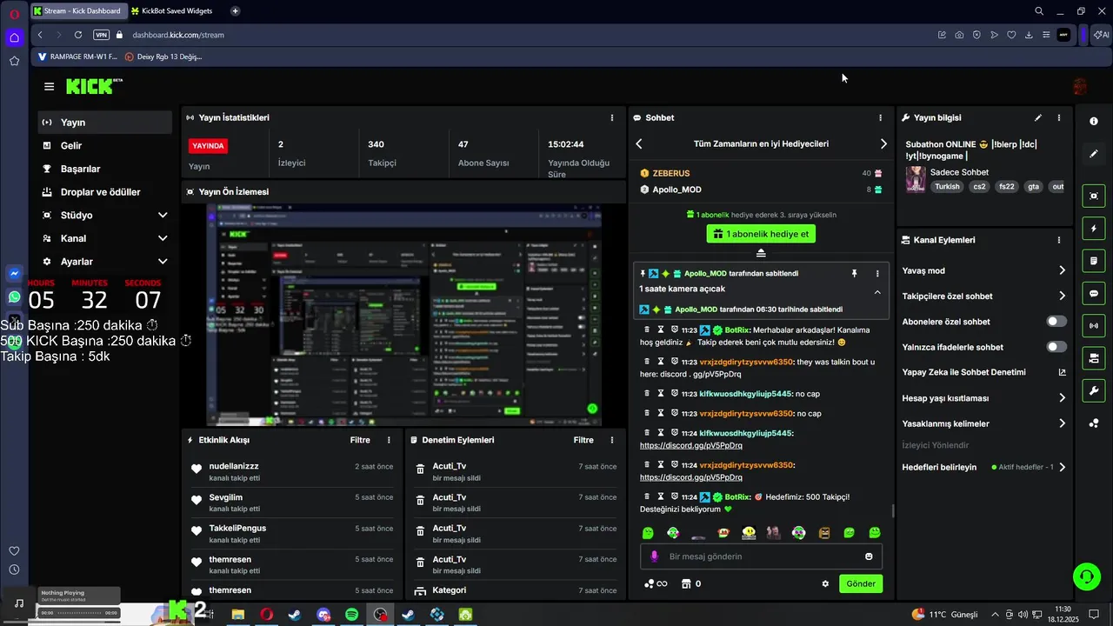This screenshot has width=1113, height=626.
Task: Open Kanal Eylemleri three-dot menu
Action: tap(1058, 240)
